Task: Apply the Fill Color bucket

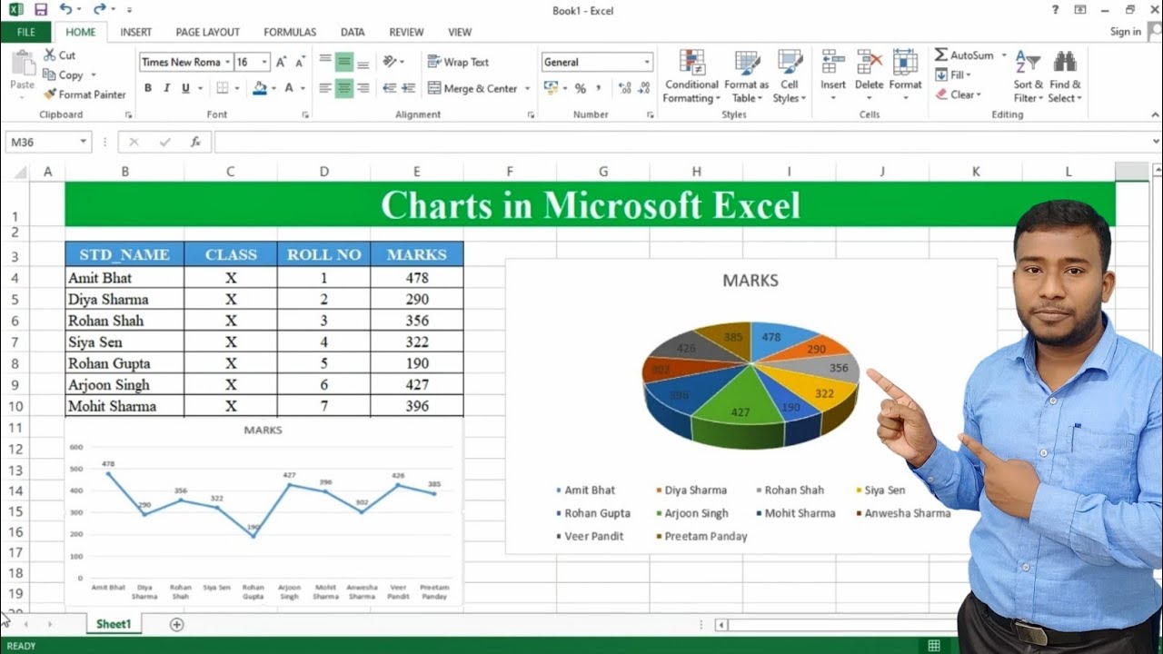Action: coord(260,88)
